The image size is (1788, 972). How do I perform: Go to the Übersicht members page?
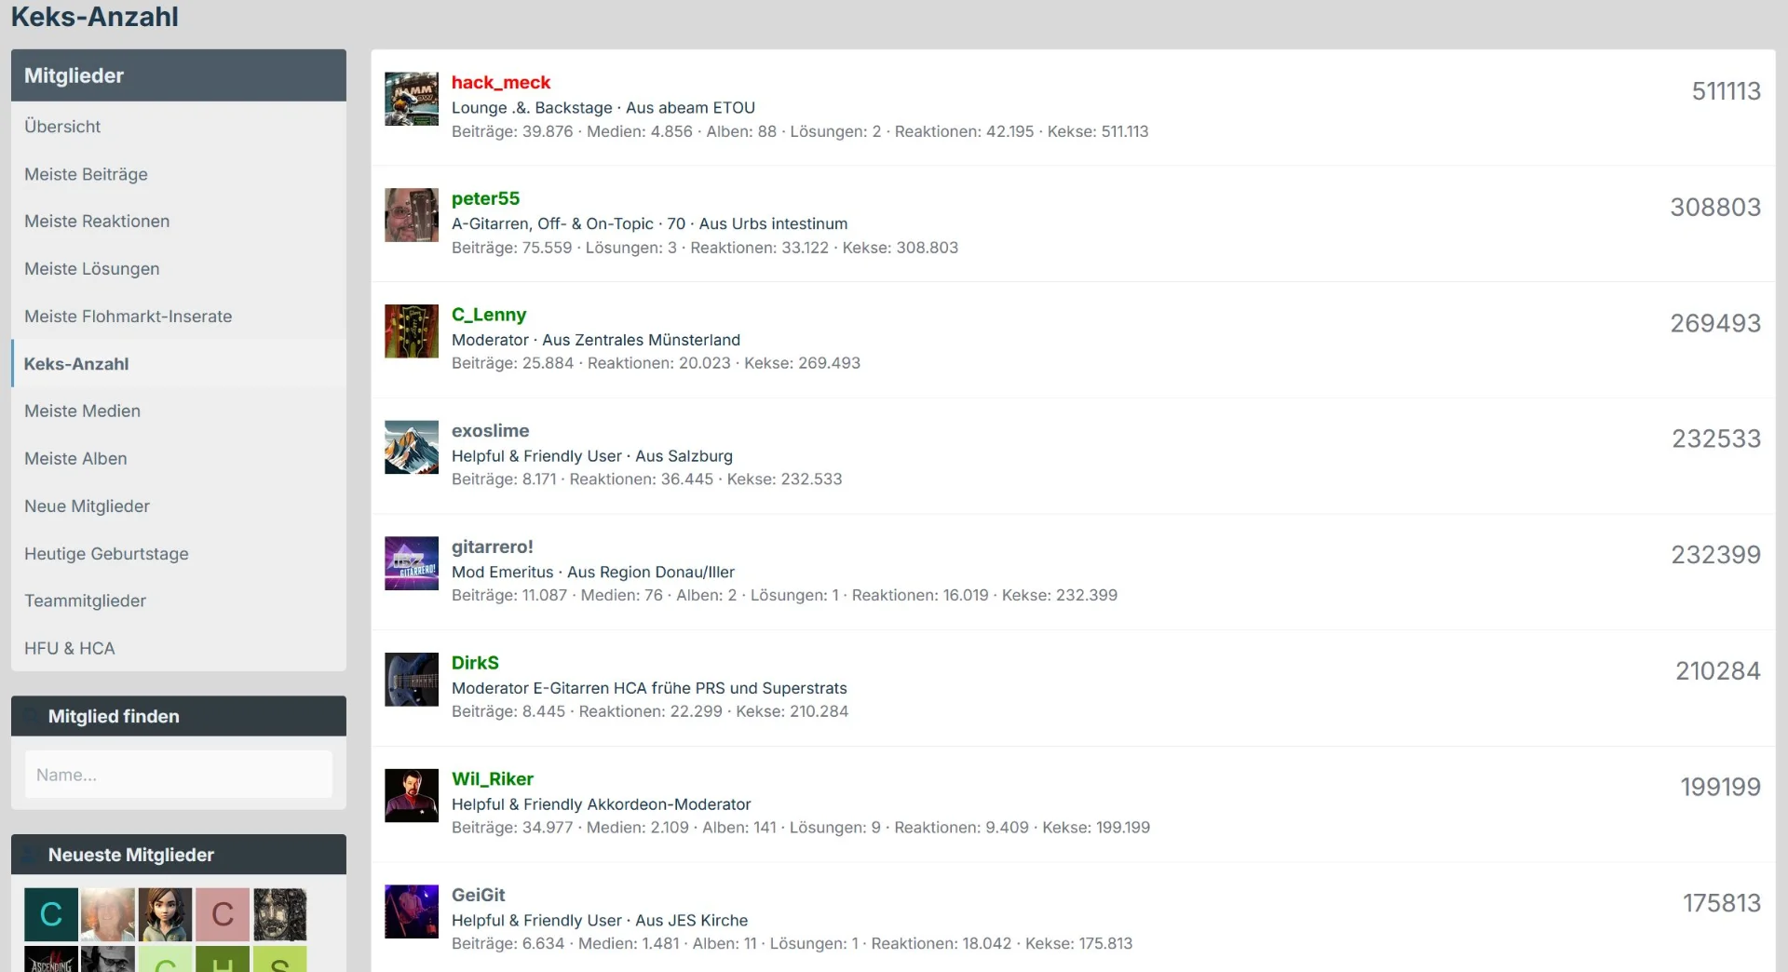[179, 127]
